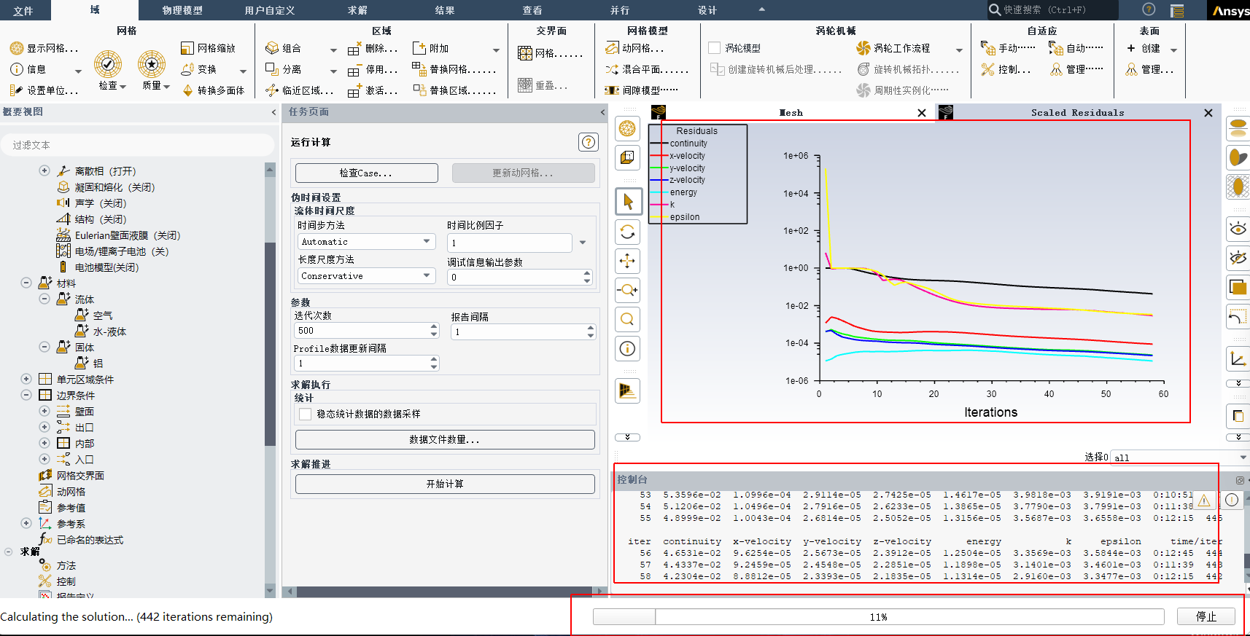Click the 数据文件数量... button
The width and height of the screenshot is (1250, 636).
[445, 439]
